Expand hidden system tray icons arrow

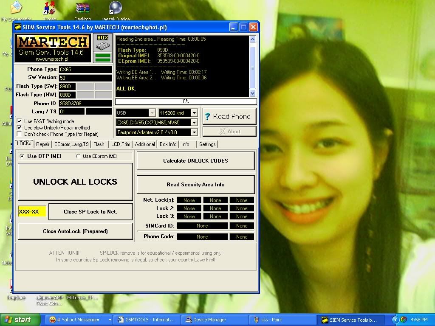coord(395,320)
